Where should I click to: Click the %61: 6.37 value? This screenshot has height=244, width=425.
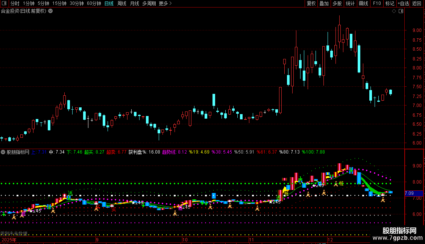click(x=267, y=152)
